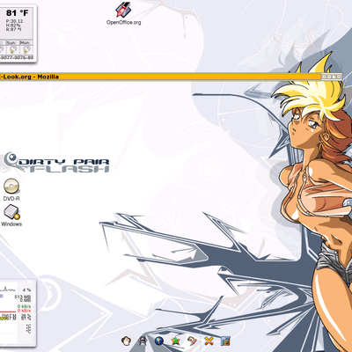Screen dimensions: 352x352
Task: Click the OpenOffice.org label text
Action: pos(123,22)
